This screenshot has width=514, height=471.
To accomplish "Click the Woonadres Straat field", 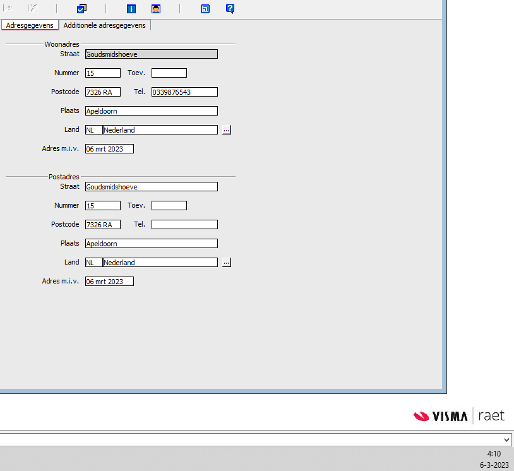I will pos(152,54).
